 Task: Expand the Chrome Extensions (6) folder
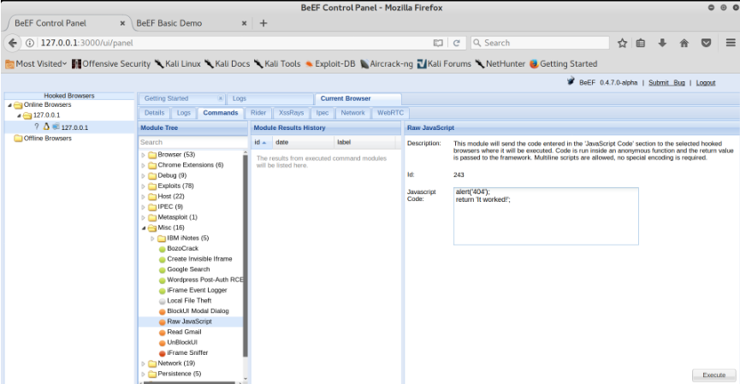tap(144, 165)
